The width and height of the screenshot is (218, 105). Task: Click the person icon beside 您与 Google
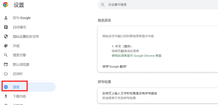[x=6, y=18]
